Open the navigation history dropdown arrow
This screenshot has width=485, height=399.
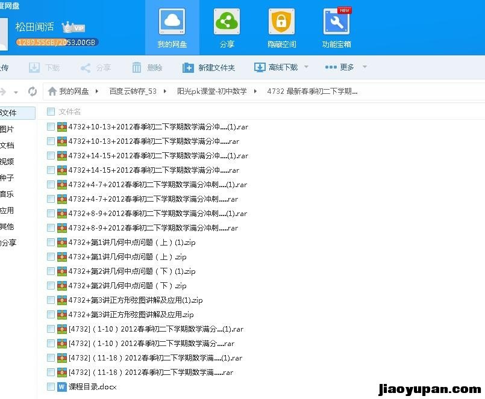point(16,92)
